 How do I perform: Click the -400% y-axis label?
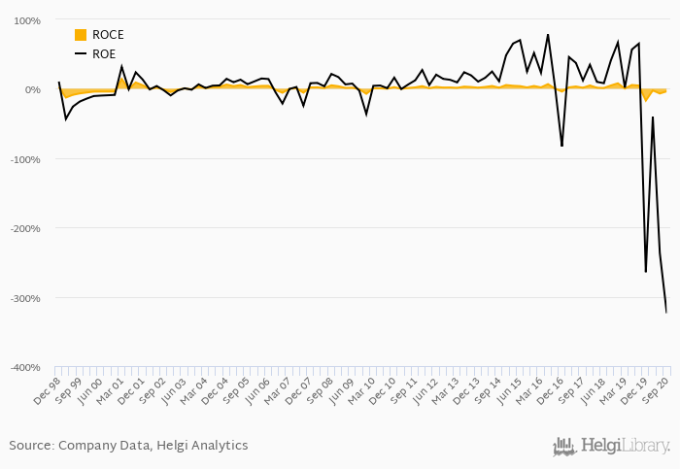coord(25,367)
